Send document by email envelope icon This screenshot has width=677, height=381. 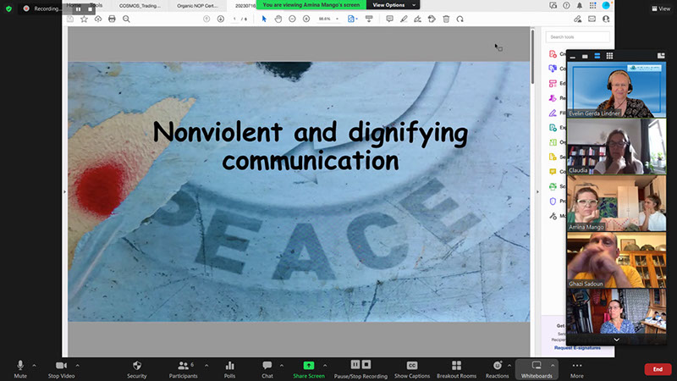[x=592, y=19]
